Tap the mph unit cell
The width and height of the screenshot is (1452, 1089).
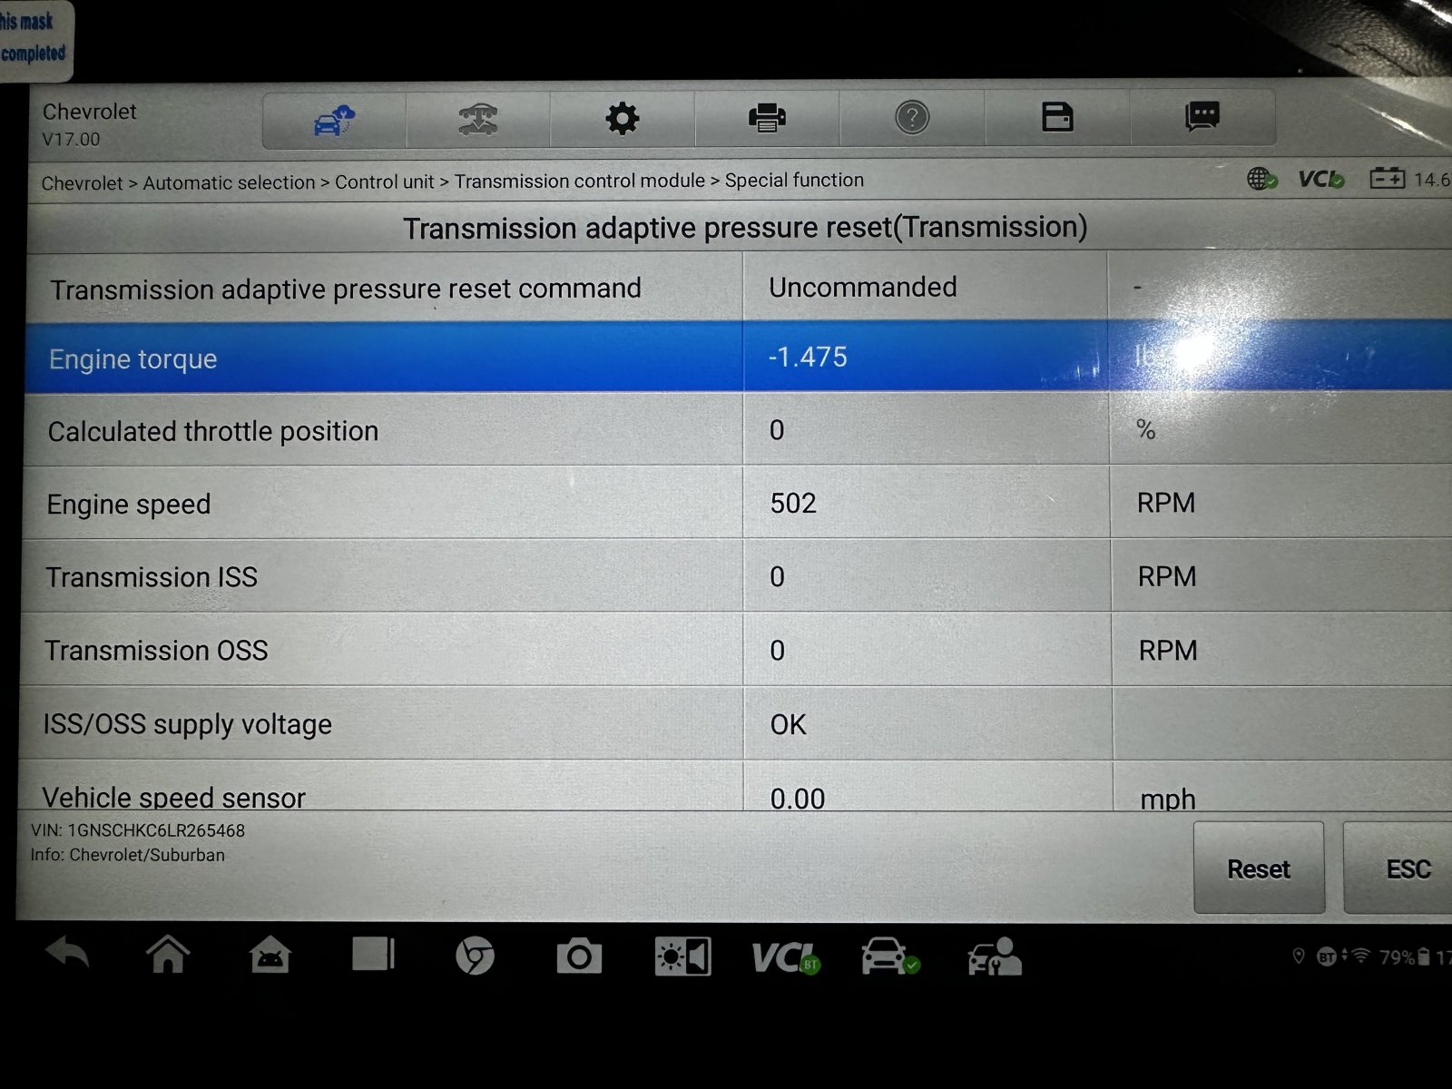pyautogui.click(x=1282, y=787)
